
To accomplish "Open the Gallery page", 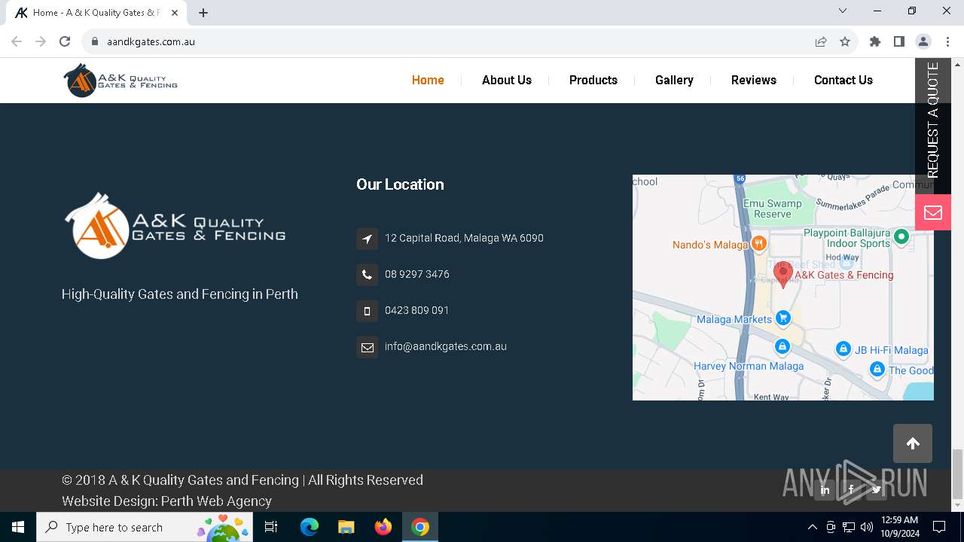I will [674, 80].
